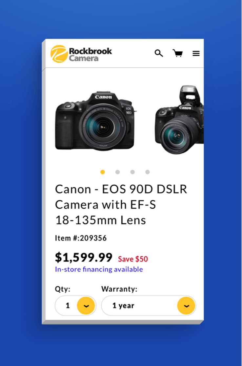The height and width of the screenshot is (366, 242).
Task: Select the second carousel dot
Action: click(117, 172)
